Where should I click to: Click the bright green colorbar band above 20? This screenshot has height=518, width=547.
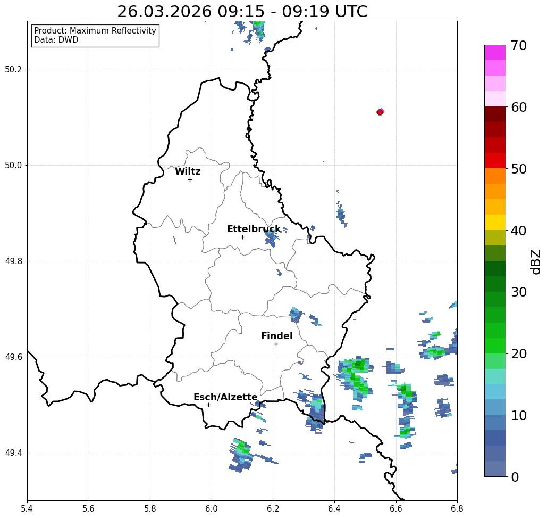pos(495,346)
